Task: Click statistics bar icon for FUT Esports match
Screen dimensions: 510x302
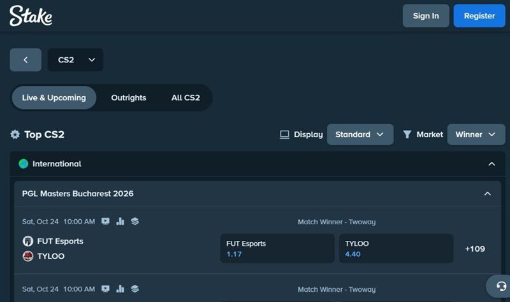Action: click(x=120, y=221)
